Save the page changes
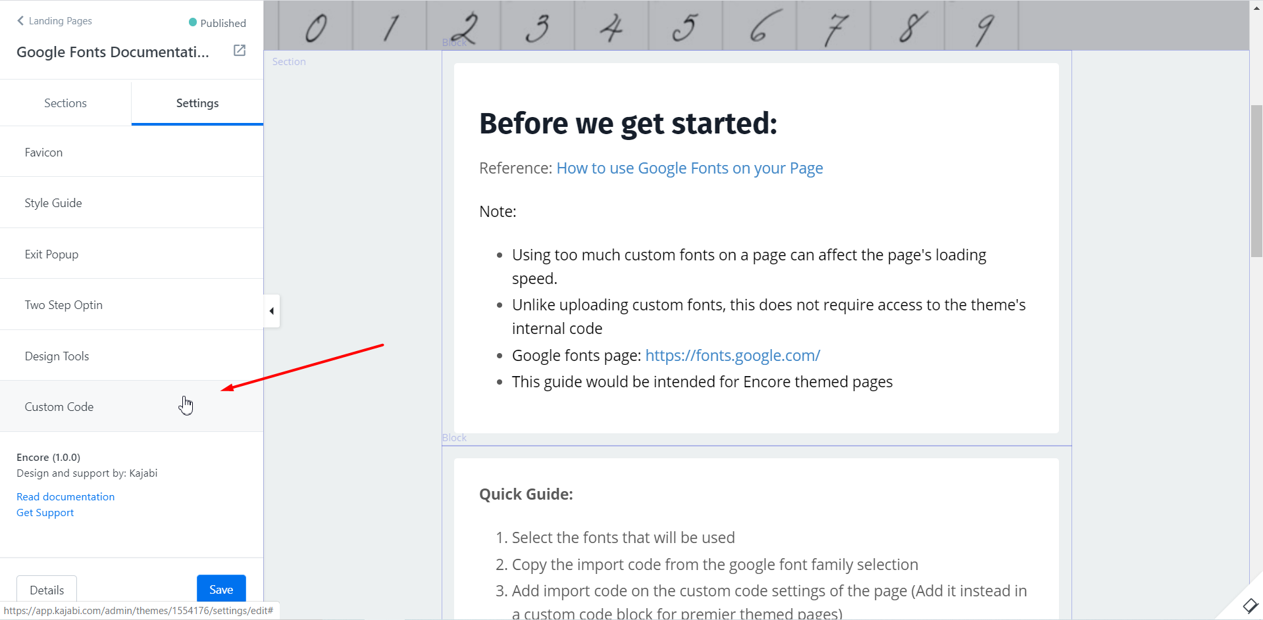 tap(221, 589)
